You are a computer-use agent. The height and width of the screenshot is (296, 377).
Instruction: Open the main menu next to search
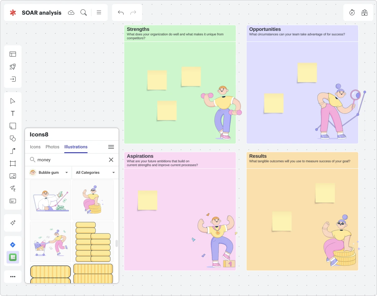[x=99, y=13]
